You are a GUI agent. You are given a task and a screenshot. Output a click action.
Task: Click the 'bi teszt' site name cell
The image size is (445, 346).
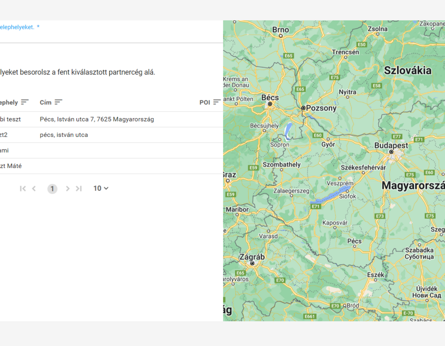(x=10, y=120)
